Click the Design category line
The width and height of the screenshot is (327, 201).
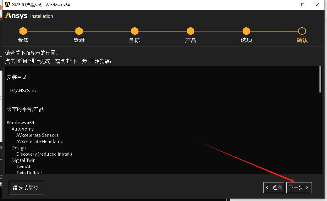point(19,148)
